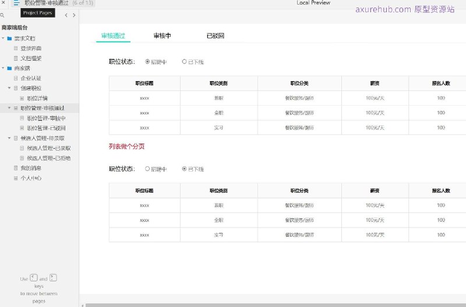The height and width of the screenshot is (307, 466).
Task: Open the 登录界面 page
Action: point(31,48)
